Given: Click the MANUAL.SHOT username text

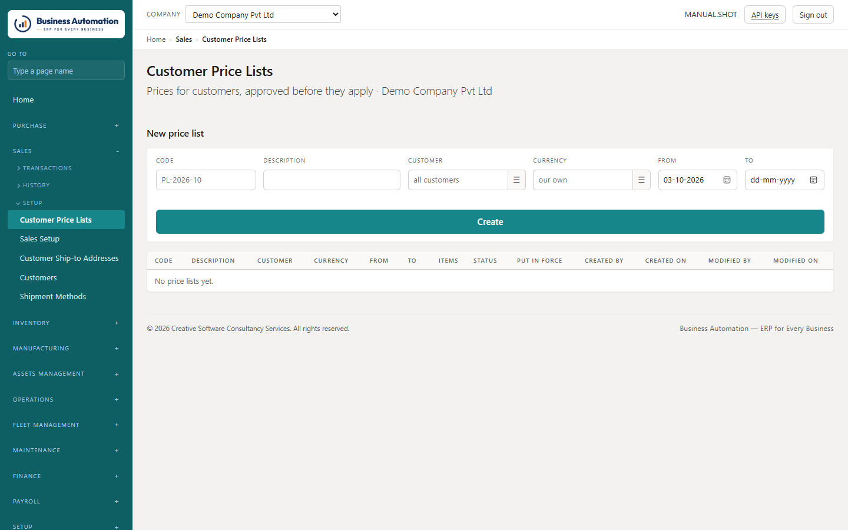Looking at the screenshot, I should (711, 15).
